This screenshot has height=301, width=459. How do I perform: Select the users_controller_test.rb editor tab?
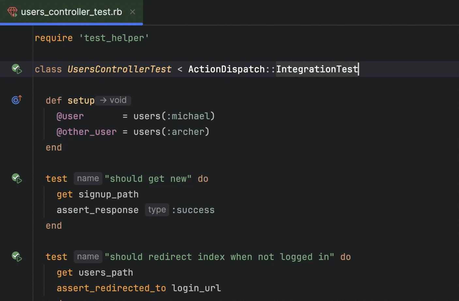point(71,12)
